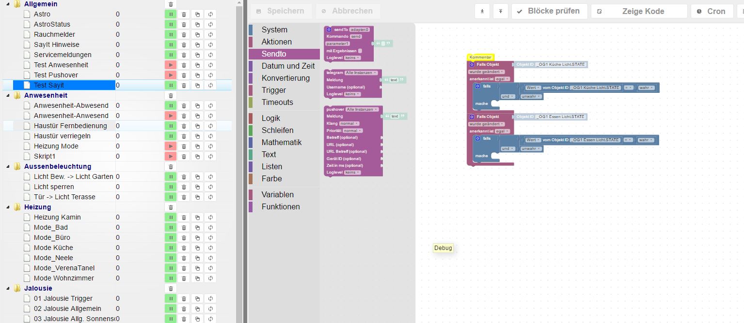Copy the AstroStatus script
Screen dimensions: 744x323
coord(197,24)
